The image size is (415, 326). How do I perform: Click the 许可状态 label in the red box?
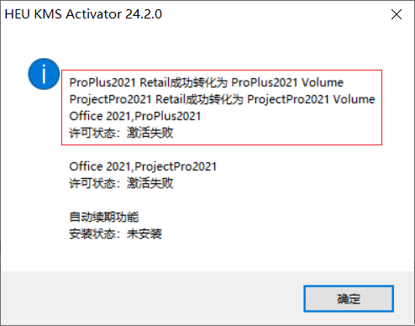[x=92, y=133]
